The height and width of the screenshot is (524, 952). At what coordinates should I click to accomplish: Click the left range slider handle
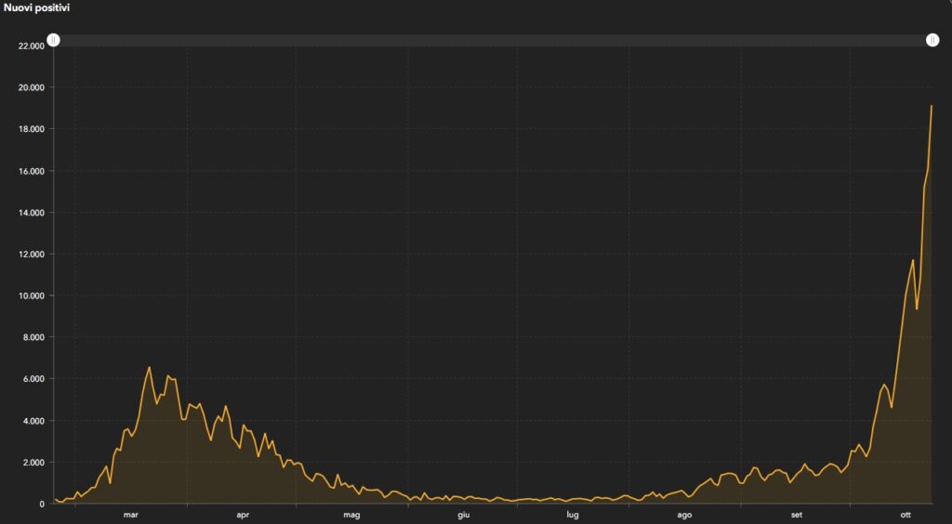[54, 40]
